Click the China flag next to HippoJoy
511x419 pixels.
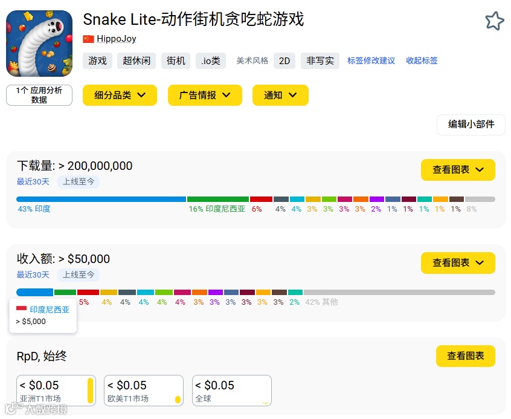point(88,39)
